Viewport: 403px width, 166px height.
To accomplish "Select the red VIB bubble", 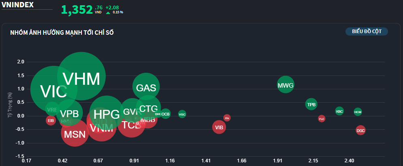I will [x=219, y=127].
